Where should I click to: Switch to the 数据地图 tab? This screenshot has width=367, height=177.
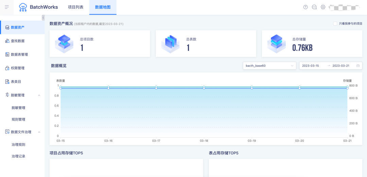[x=103, y=7]
